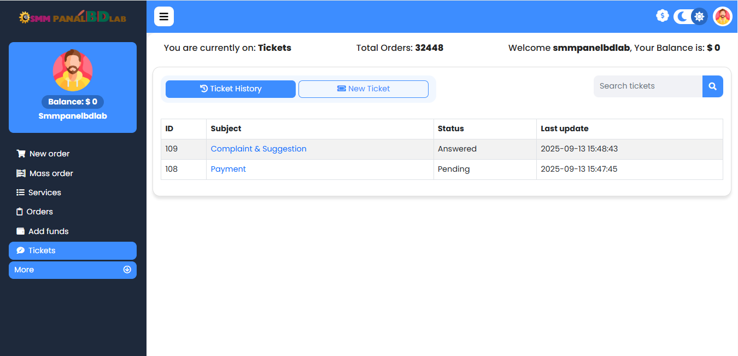Select light mode sun toggle
This screenshot has height=356, width=738.
699,16
